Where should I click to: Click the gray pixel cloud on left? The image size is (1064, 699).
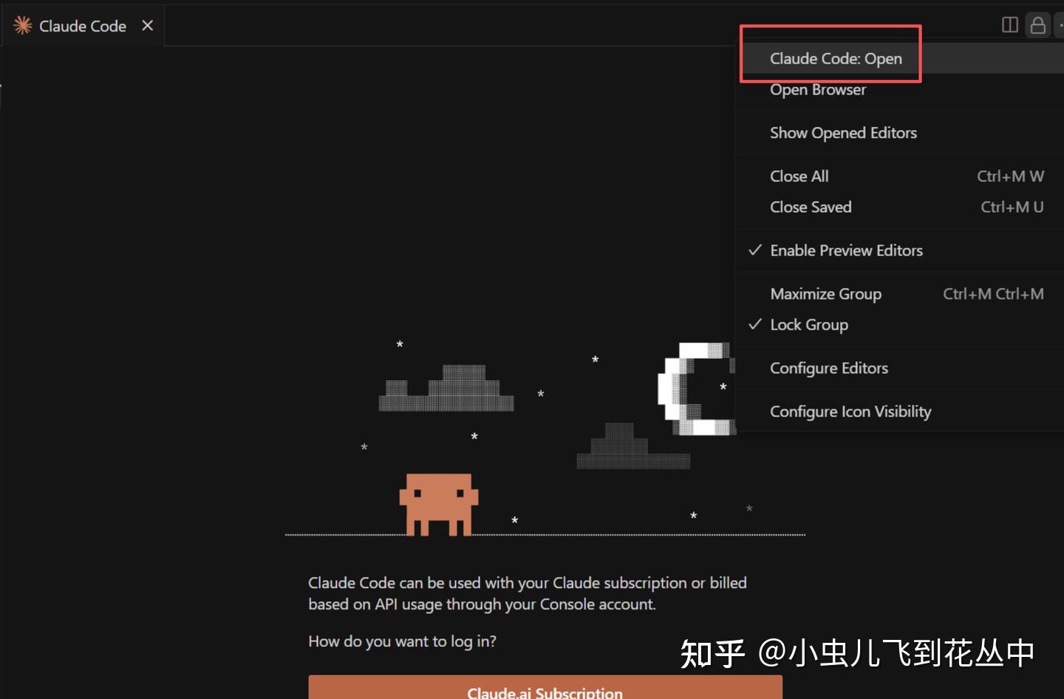[x=446, y=388]
